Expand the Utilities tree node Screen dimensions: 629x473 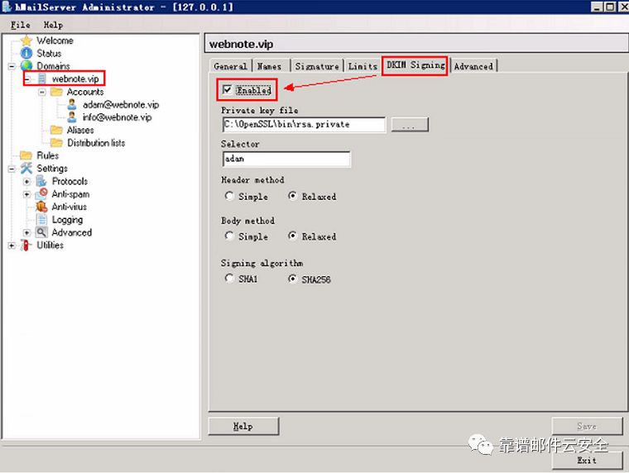12,246
